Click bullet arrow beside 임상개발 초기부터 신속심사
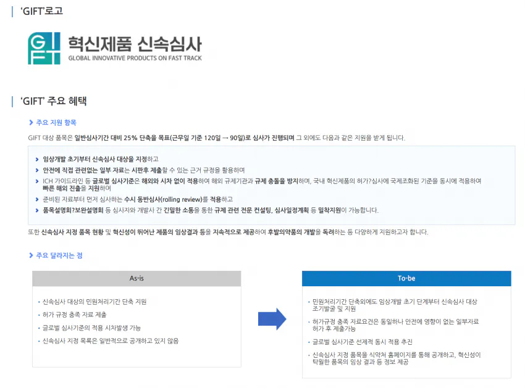The height and width of the screenshot is (388, 525). (37, 160)
